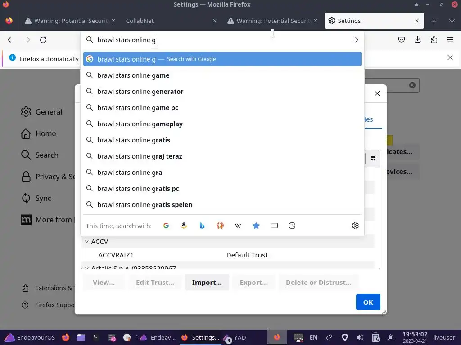Open the Firefox View pinned icon
461x345 pixels.
coord(9,21)
